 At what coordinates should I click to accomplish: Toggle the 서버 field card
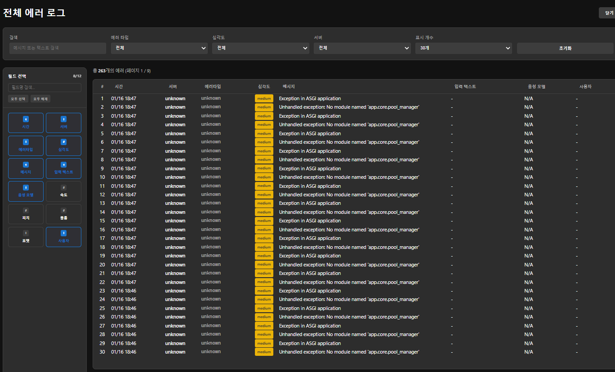coord(63,123)
